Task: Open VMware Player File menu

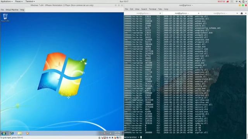Action: pyautogui.click(x=2, y=10)
